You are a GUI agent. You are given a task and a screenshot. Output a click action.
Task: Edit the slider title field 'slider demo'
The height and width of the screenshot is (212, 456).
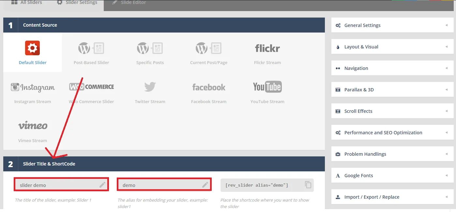[61, 185]
